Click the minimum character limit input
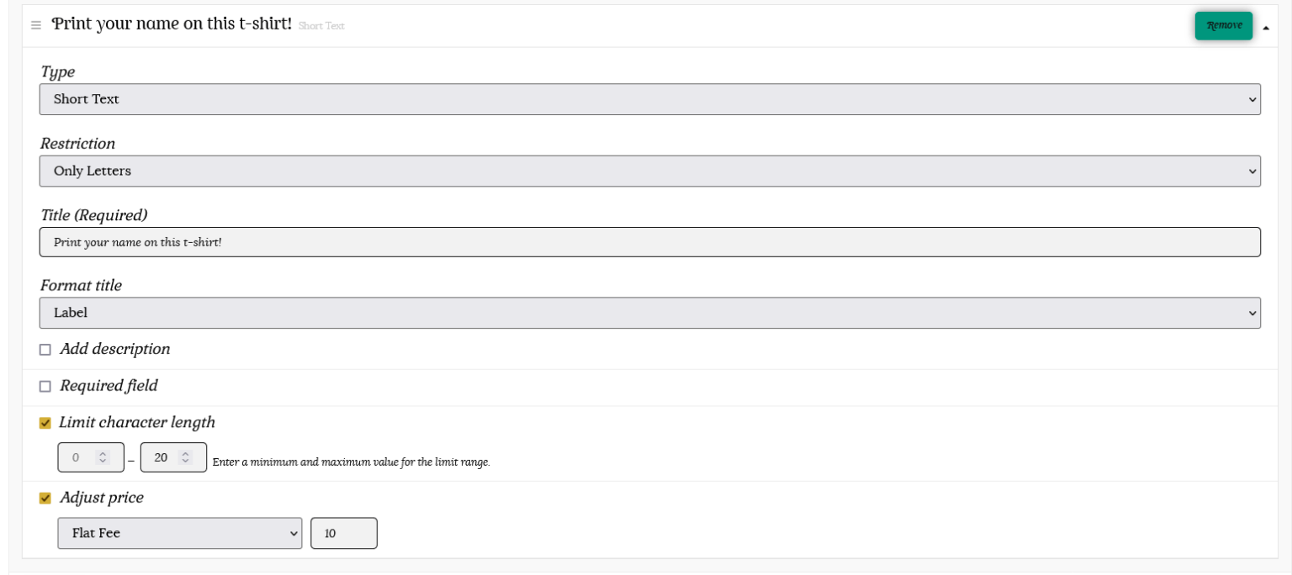This screenshot has height=575, width=1292. pos(77,458)
